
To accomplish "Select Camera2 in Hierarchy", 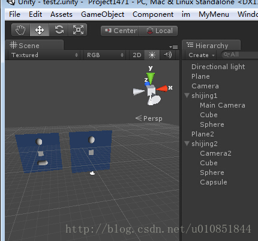I will pos(215,153).
